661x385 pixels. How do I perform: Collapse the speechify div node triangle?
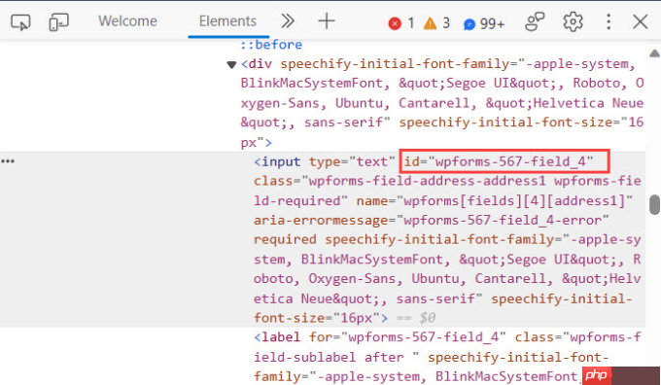point(231,64)
